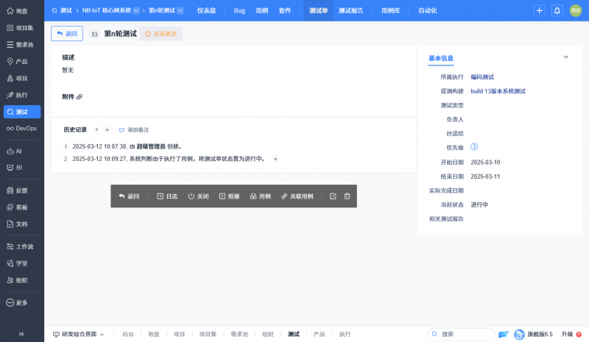Screen dimensions: 589x342
Task: Click 阻塞 in floating toolbar
Action: (x=229, y=196)
